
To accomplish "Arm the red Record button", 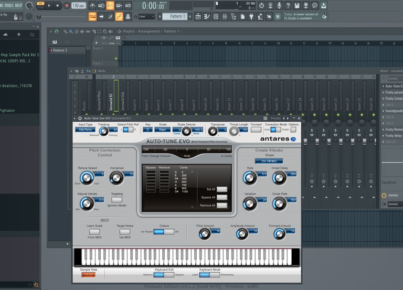I will (67, 5).
